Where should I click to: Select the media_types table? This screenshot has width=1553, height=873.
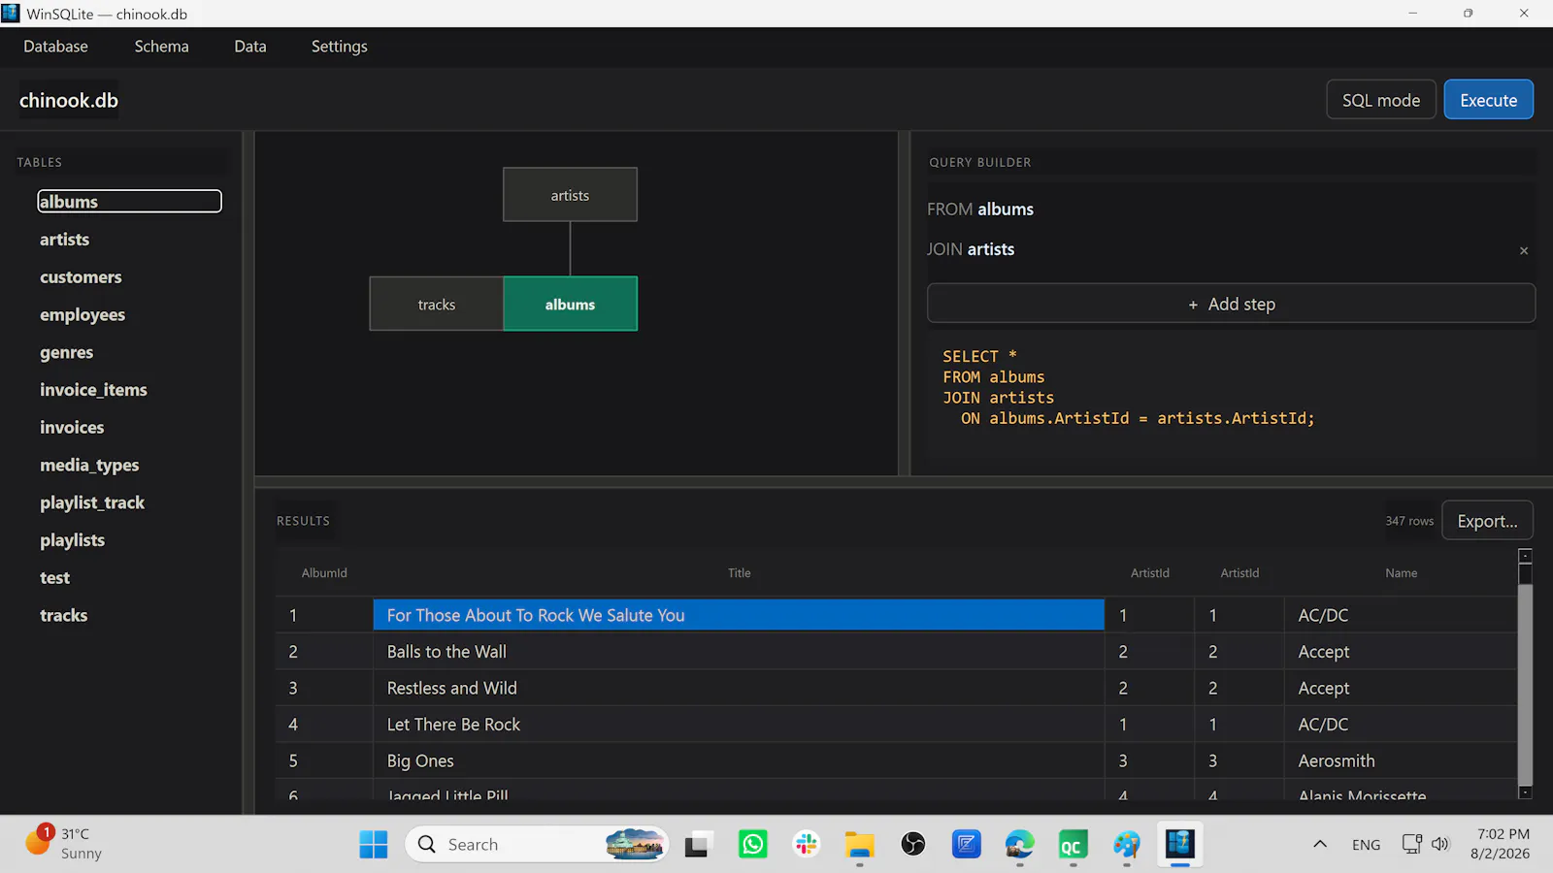[89, 466]
